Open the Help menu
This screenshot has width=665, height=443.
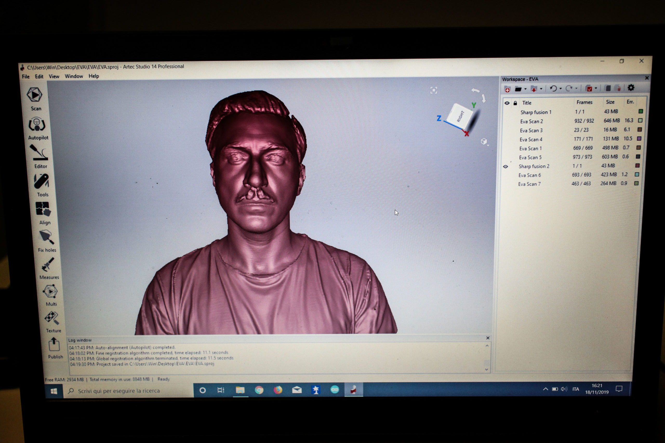coord(94,76)
